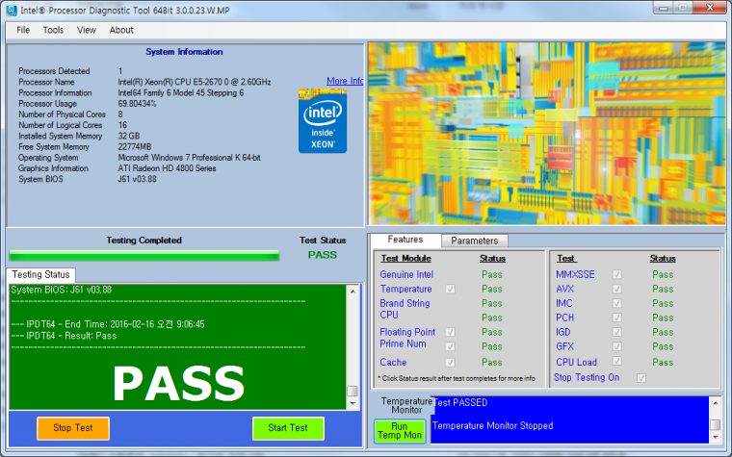Click the Pass status for Genuine Intel
Screen dimensions: 732x457
pyautogui.click(x=492, y=274)
